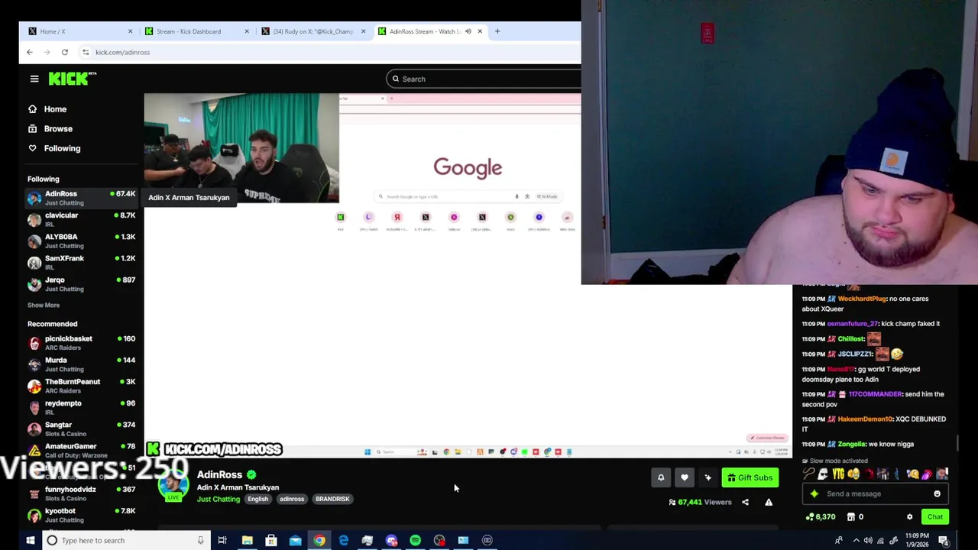
Task: Open ALYBOBA channel in following list
Action: coord(82,241)
